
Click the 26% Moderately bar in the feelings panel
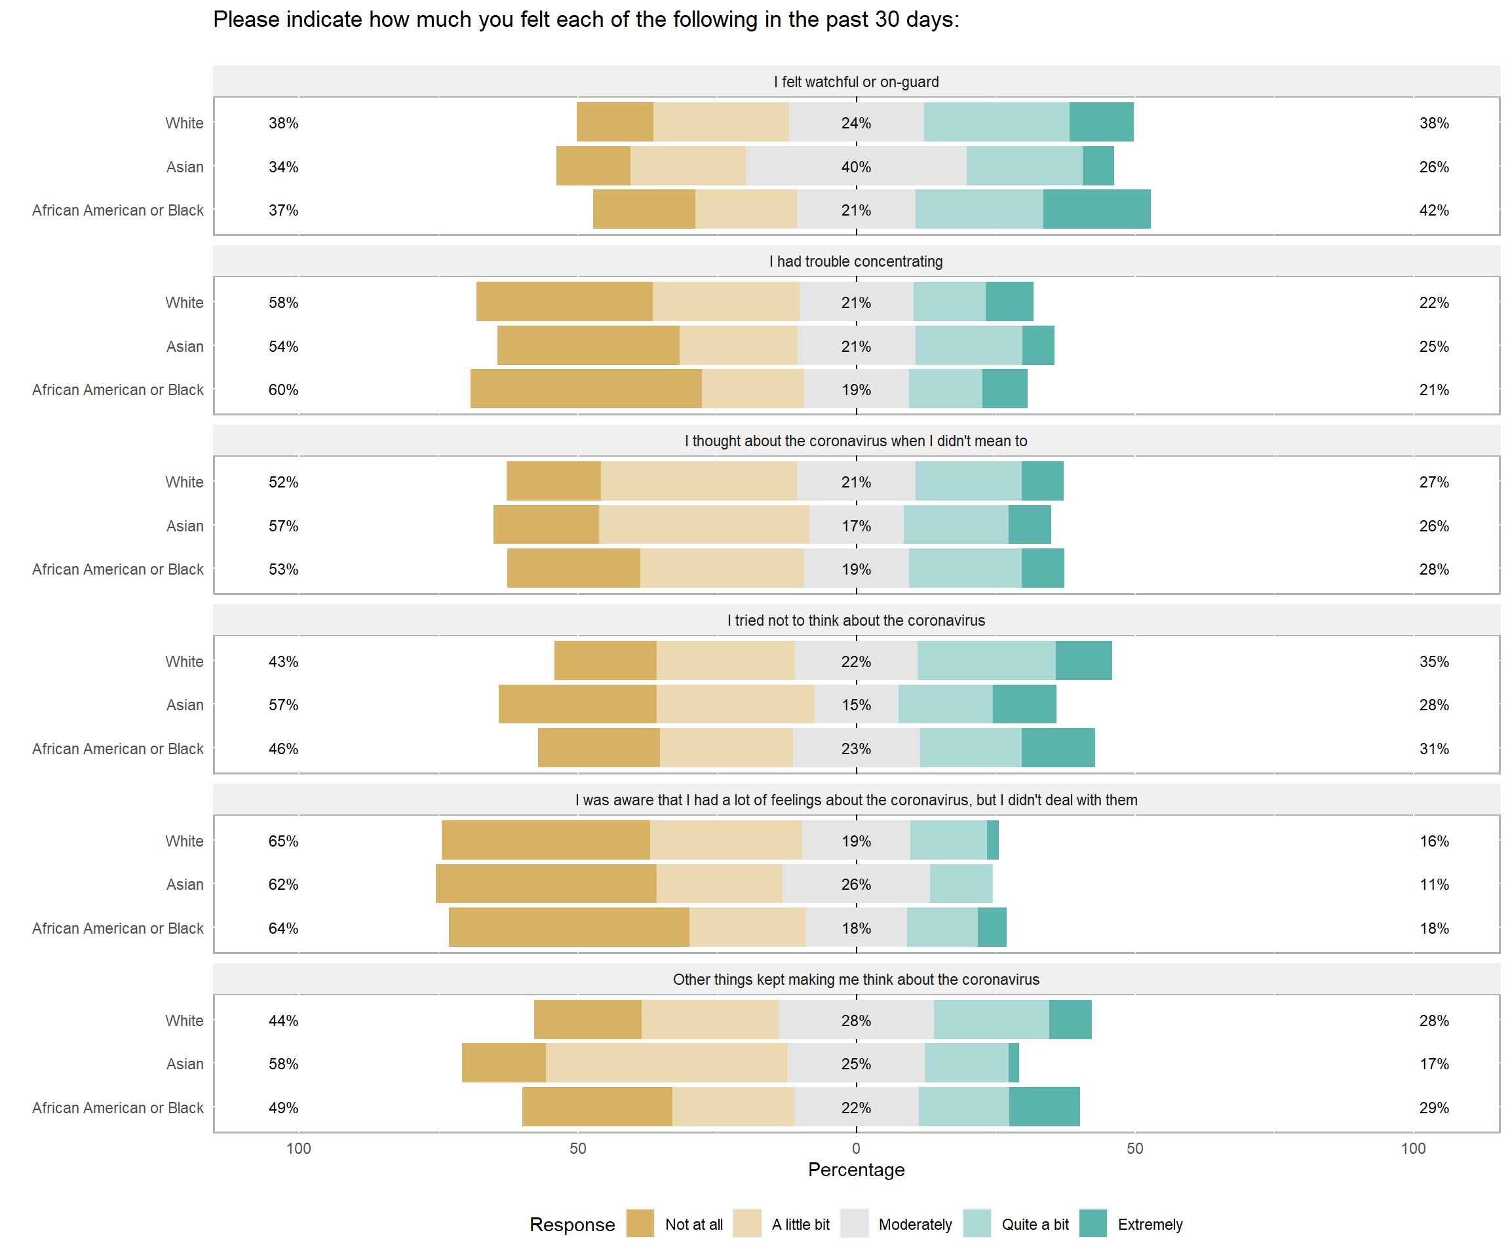pyautogui.click(x=856, y=884)
